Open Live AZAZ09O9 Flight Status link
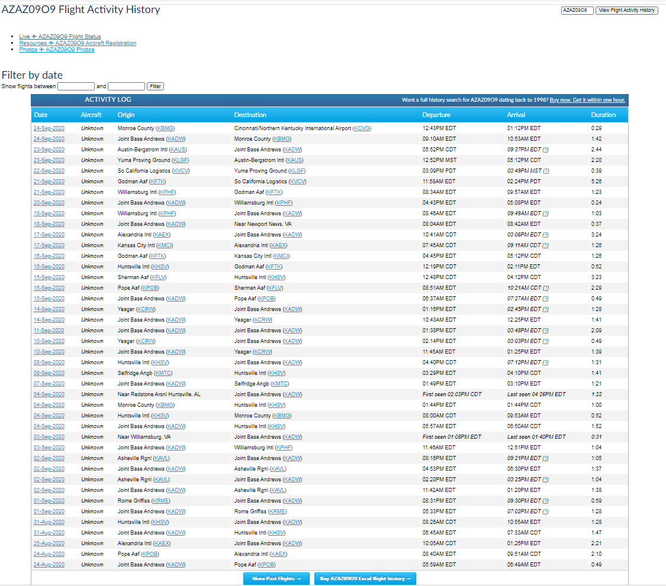 pyautogui.click(x=60, y=37)
